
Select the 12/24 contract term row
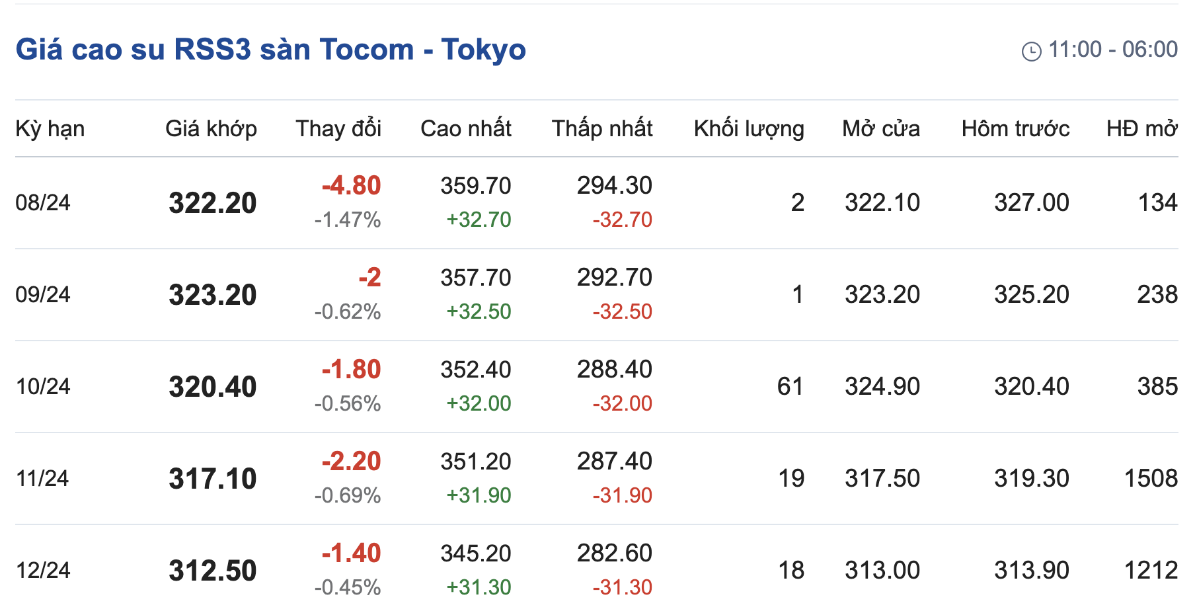pyautogui.click(x=43, y=570)
